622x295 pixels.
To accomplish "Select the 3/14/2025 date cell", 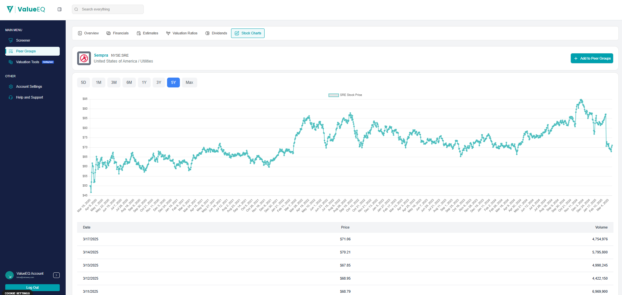I will point(91,252).
